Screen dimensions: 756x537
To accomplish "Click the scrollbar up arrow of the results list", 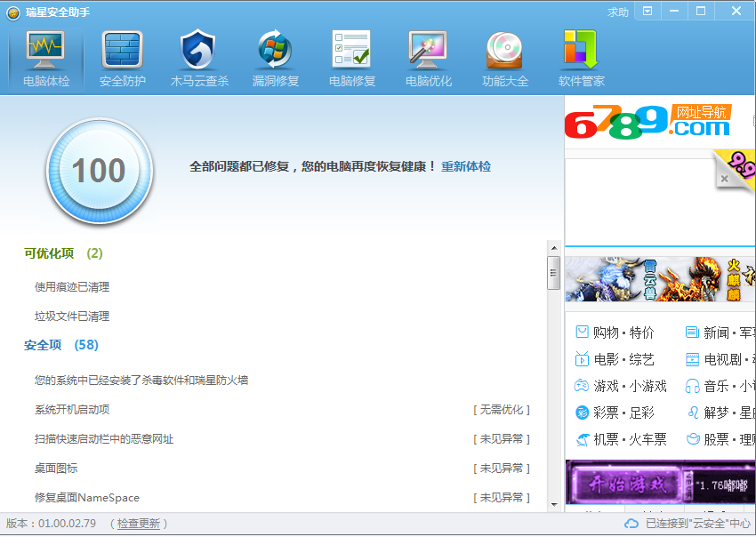I will [x=554, y=248].
